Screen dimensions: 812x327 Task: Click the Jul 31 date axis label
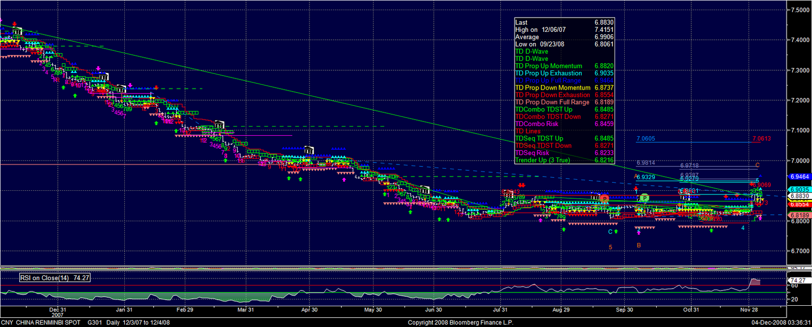(x=500, y=310)
